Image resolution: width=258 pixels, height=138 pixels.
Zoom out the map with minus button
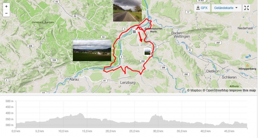point(6,13)
